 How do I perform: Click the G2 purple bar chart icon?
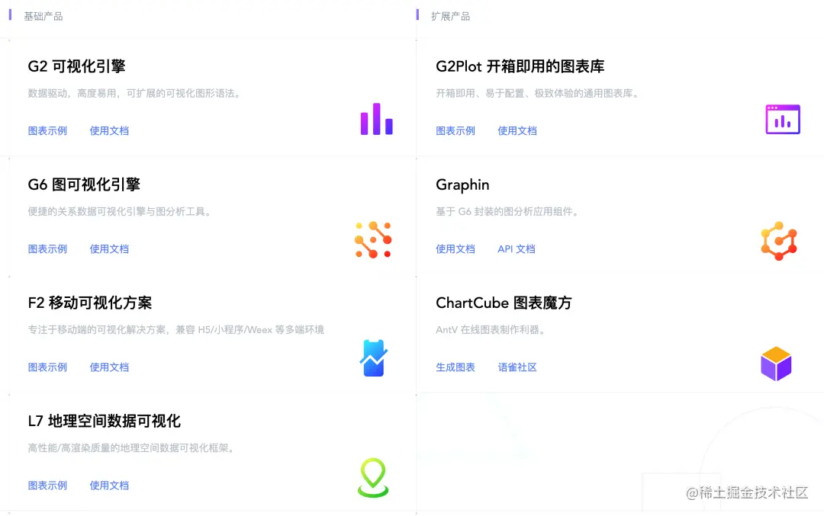[376, 119]
